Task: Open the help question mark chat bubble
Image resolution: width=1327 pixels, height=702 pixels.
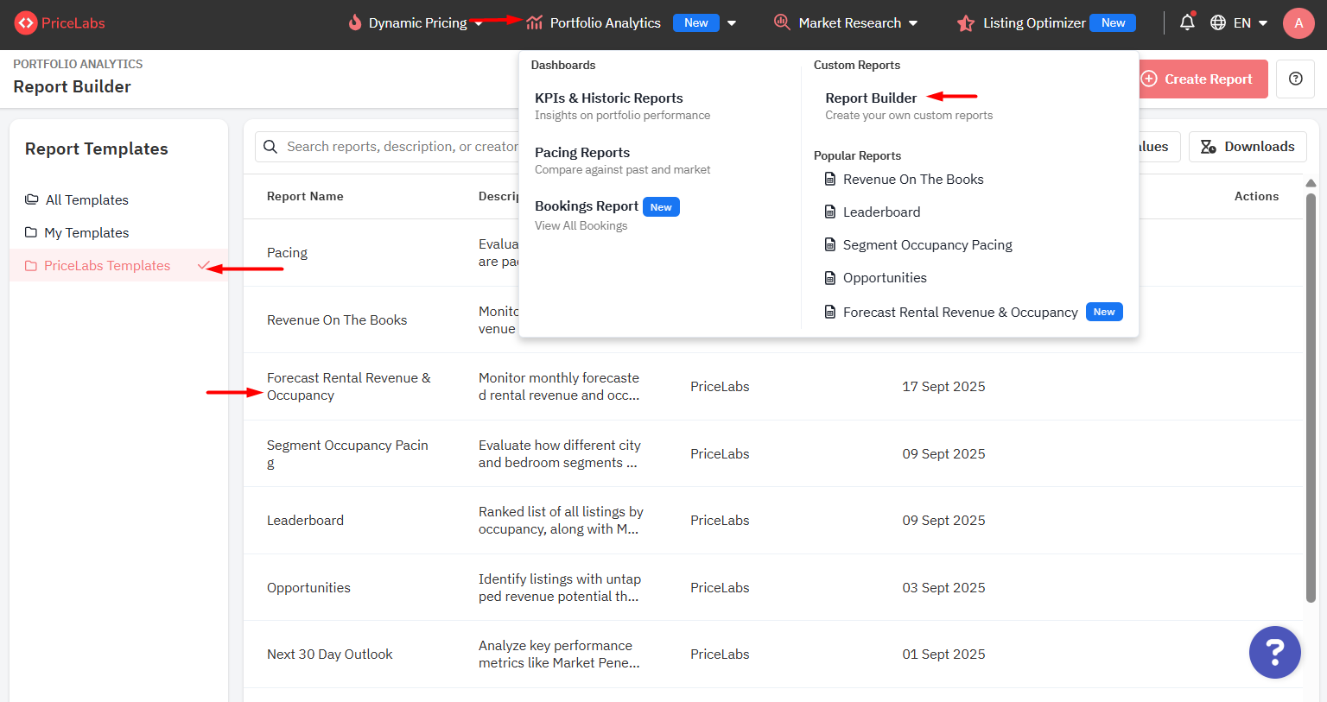Action: point(1274,652)
